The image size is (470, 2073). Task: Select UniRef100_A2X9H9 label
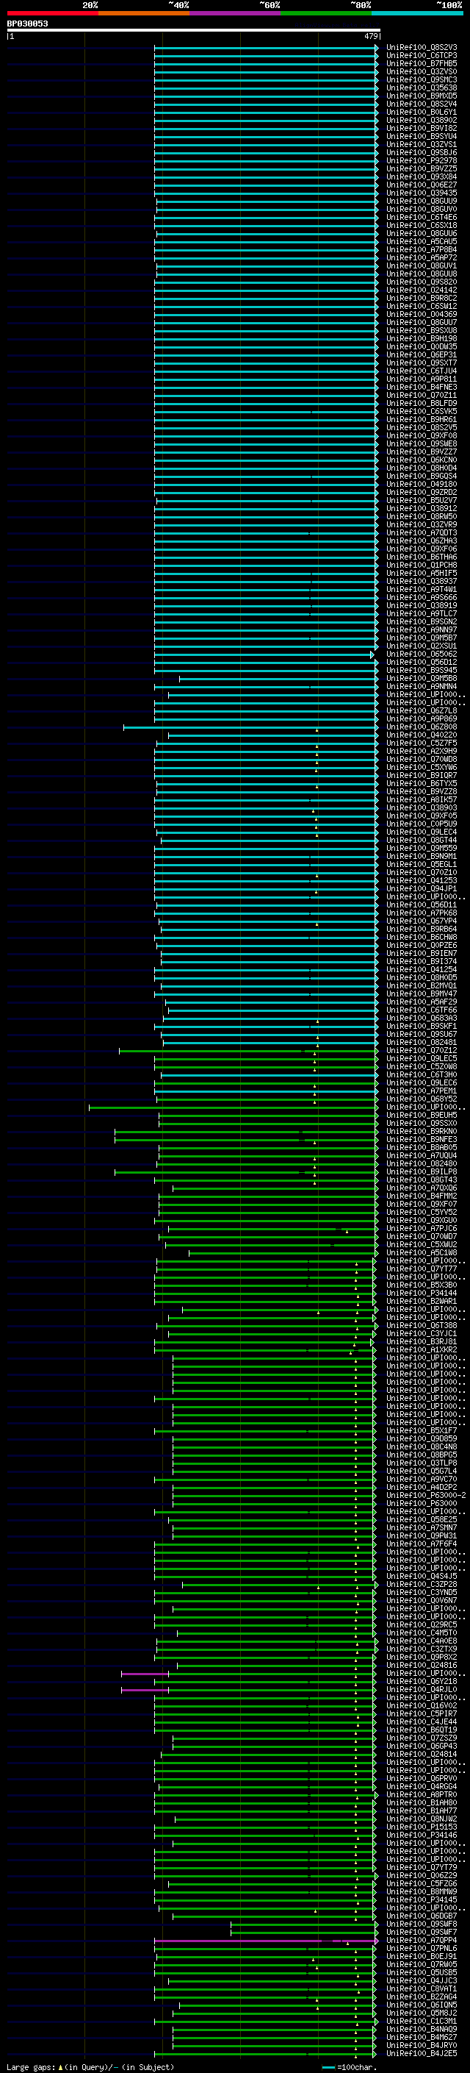click(x=422, y=752)
